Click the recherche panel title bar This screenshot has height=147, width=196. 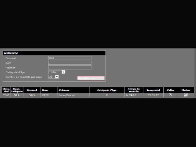tap(54, 53)
